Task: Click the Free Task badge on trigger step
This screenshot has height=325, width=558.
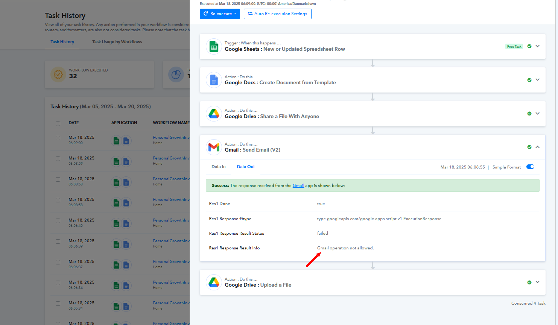Action: pyautogui.click(x=514, y=47)
